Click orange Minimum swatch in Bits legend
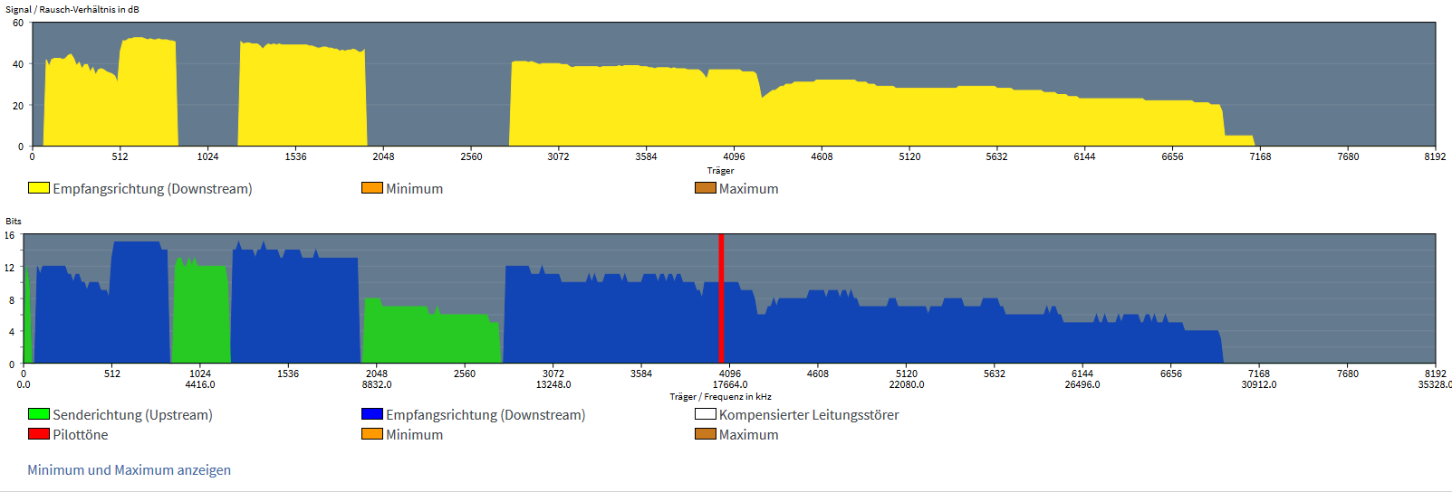1452x492 pixels. coord(372,434)
